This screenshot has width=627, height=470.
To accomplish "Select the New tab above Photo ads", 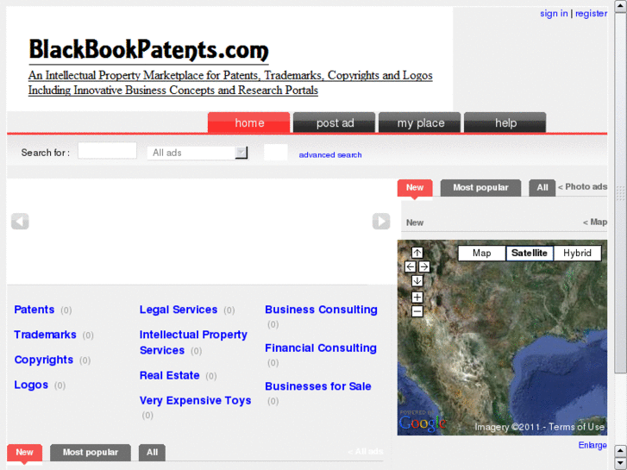I will 415,188.
